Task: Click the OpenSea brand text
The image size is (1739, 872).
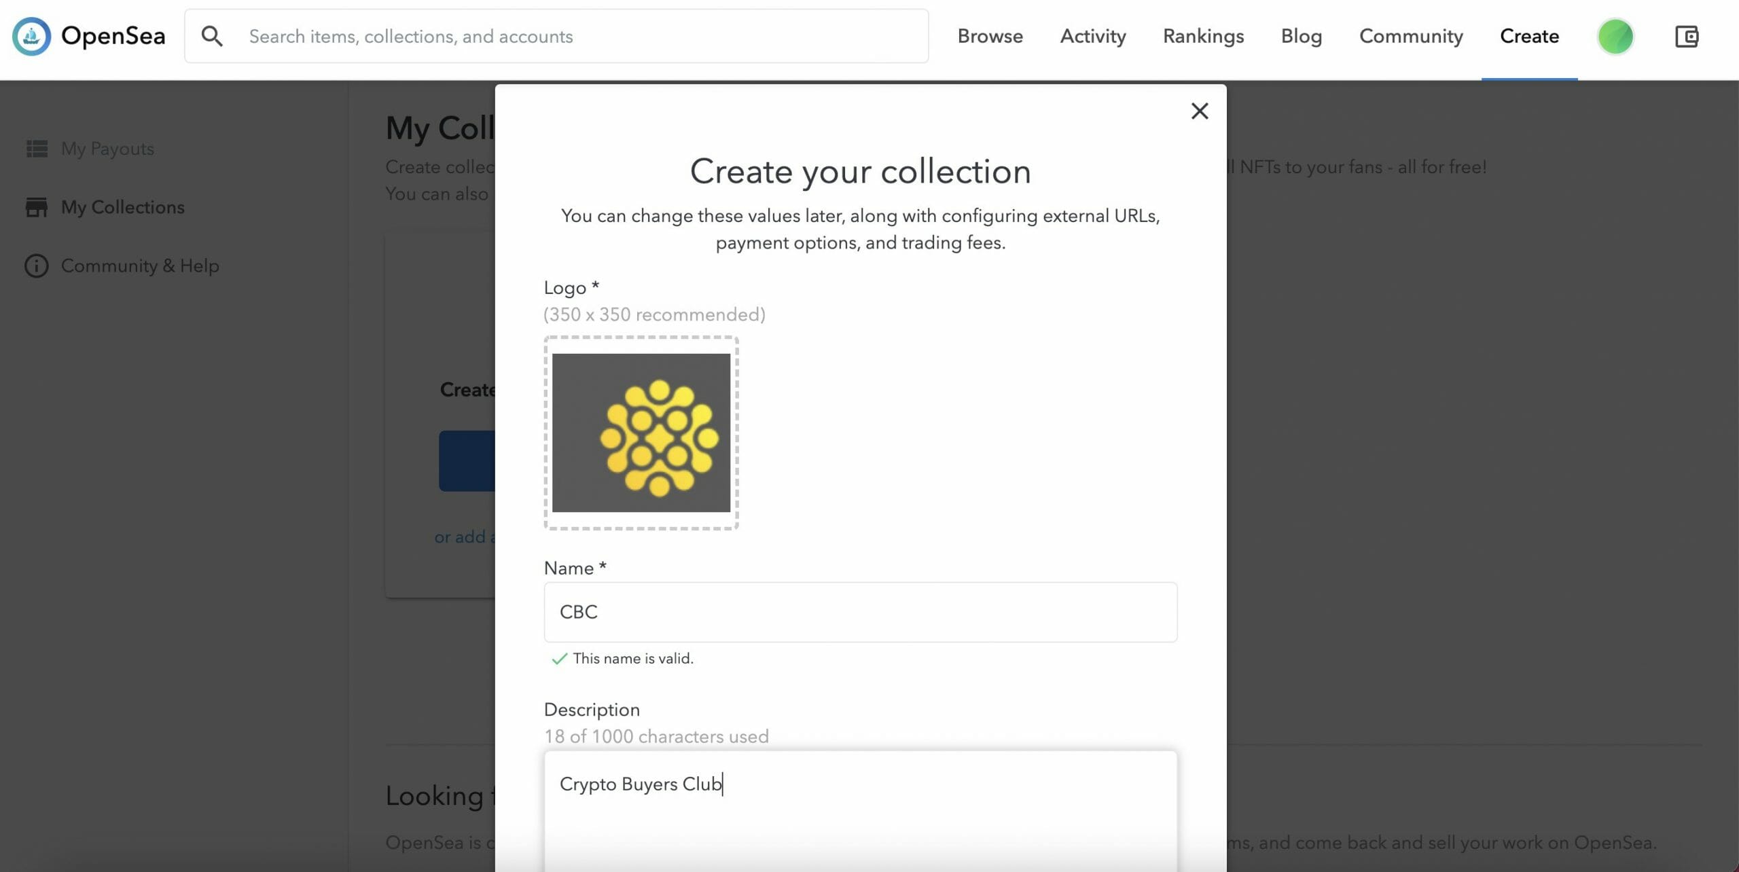Action: point(113,36)
